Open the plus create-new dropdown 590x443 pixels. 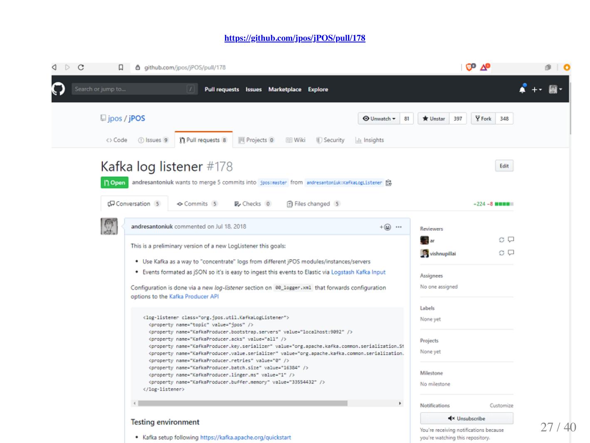(536, 89)
